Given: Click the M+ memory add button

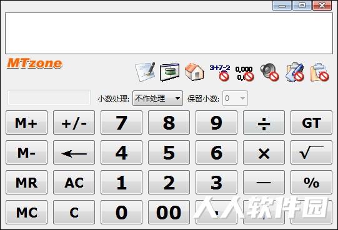Looking at the screenshot, I should click(26, 122).
